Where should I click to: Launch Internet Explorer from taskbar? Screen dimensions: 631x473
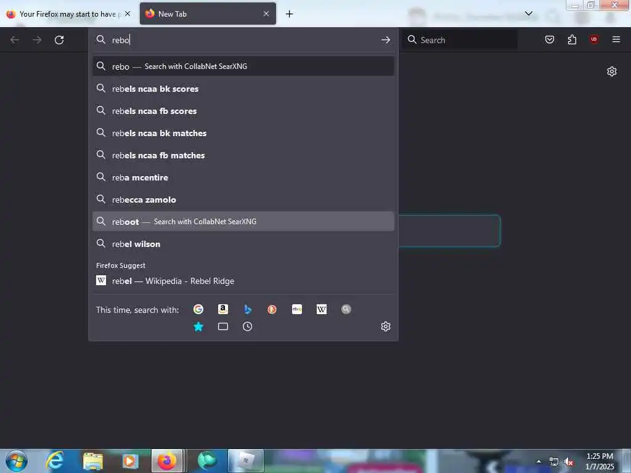55,461
